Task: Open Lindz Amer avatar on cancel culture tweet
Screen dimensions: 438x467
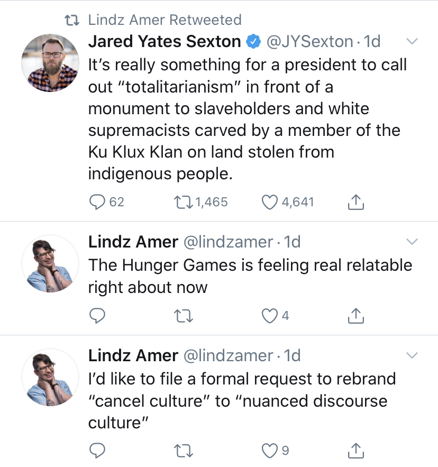Action: (x=50, y=377)
